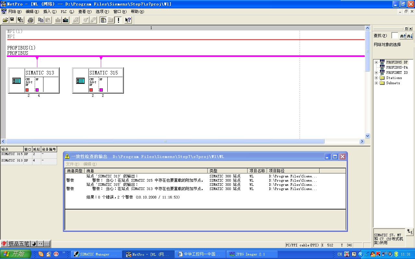Switch to JPEG Imager 2.1 taskbar button

tap(252, 254)
